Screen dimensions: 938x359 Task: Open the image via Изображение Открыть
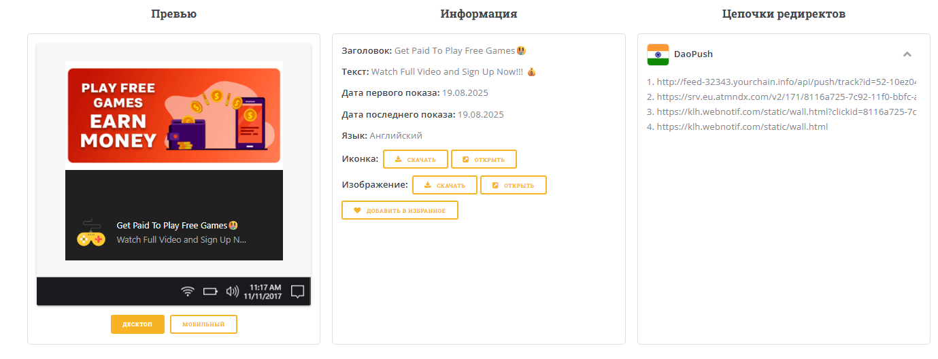tap(513, 185)
